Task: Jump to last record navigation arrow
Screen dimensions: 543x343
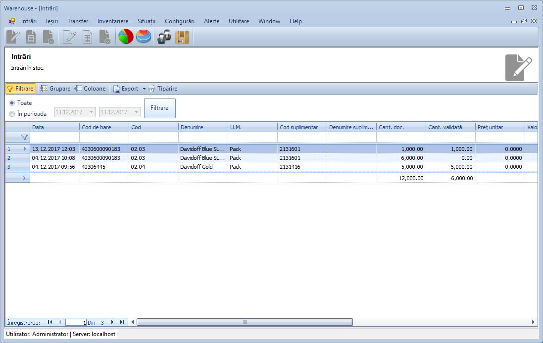Action: 122,322
